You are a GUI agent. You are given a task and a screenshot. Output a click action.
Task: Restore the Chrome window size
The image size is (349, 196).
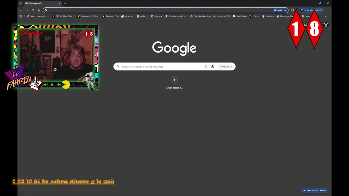(x=320, y=3)
